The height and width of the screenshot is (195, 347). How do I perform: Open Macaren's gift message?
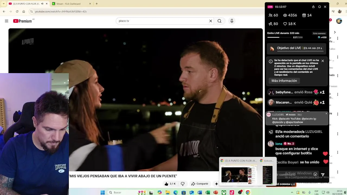tap(297, 102)
